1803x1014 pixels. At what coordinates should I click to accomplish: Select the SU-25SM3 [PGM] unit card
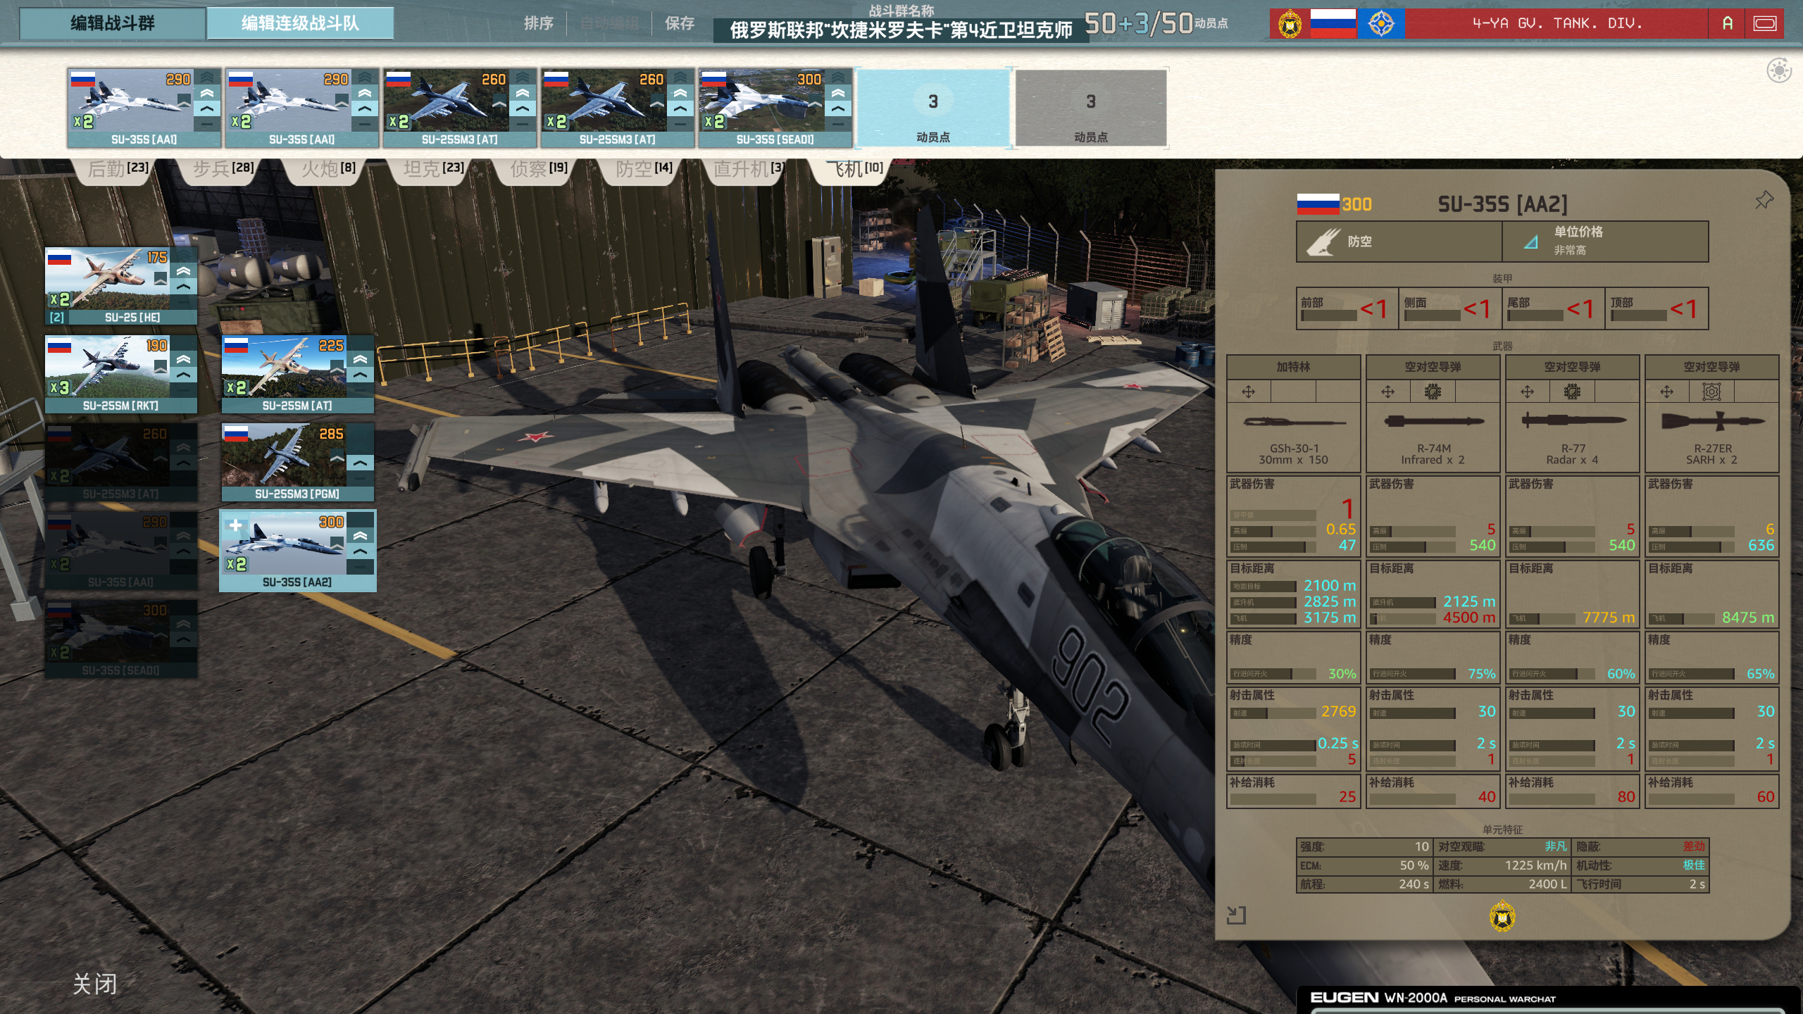click(298, 462)
